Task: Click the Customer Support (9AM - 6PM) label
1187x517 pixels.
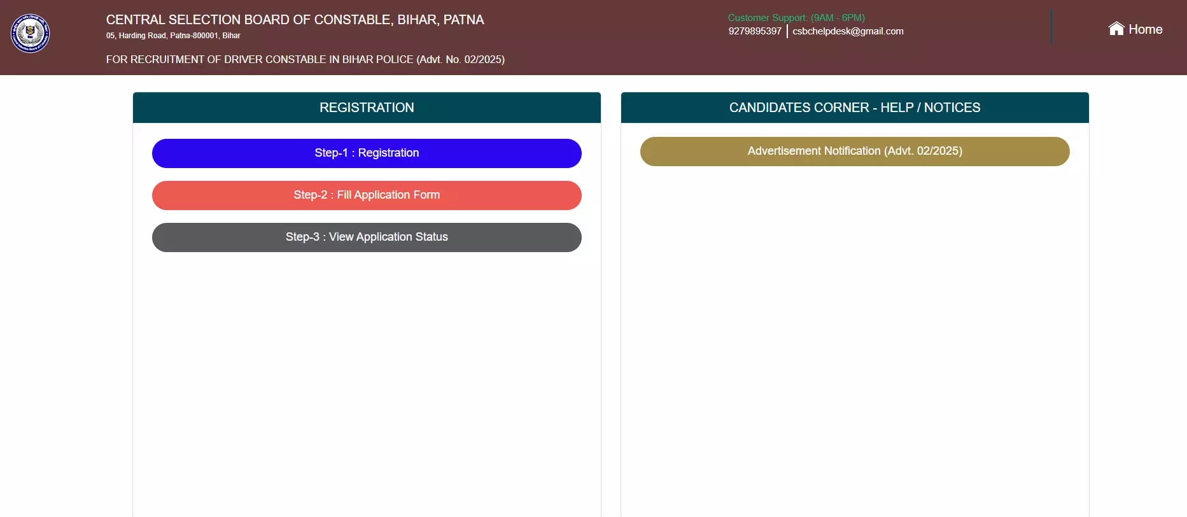Action: click(796, 18)
